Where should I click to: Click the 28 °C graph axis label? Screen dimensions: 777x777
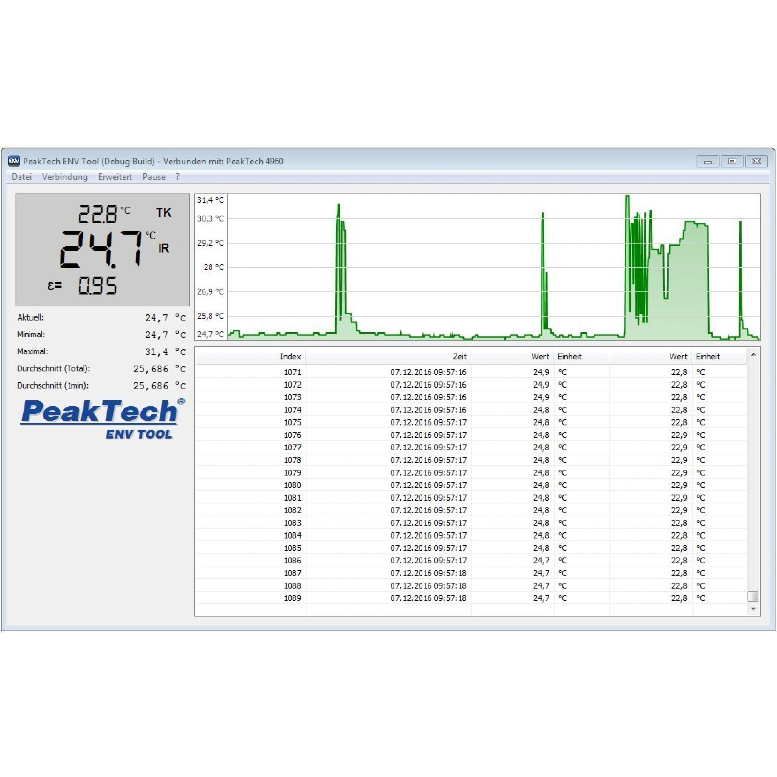214,267
